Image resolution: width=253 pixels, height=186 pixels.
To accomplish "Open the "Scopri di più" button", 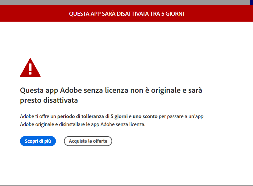I will point(38,141).
